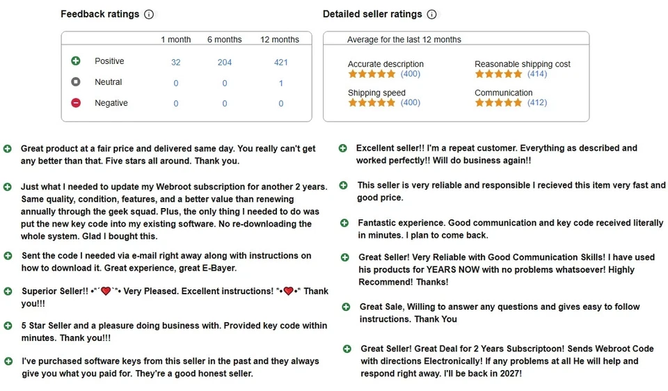Click the green Positive plus icon
This screenshot has width=668, height=391.
[x=76, y=61]
